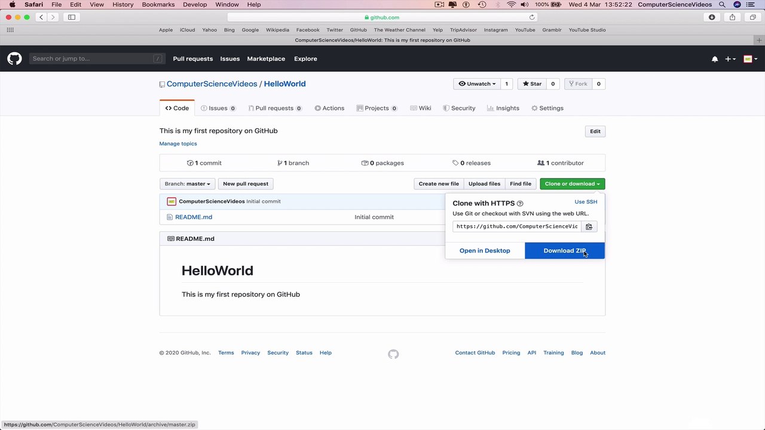Add a new tab with plus button
The height and width of the screenshot is (430, 765).
point(759,40)
